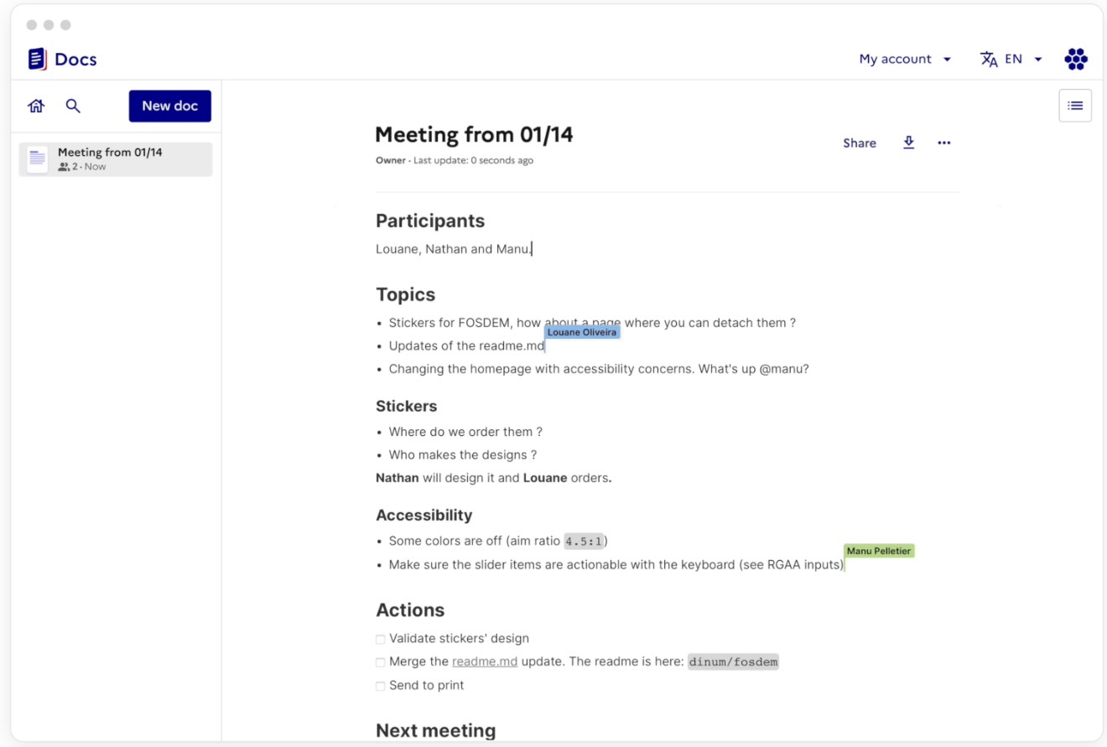Check the Send to print checkbox

[x=380, y=685]
